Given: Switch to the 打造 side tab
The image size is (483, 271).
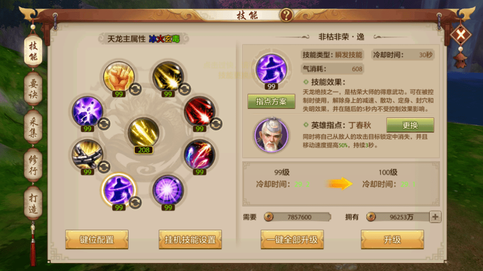Looking at the screenshot, I should (33, 203).
